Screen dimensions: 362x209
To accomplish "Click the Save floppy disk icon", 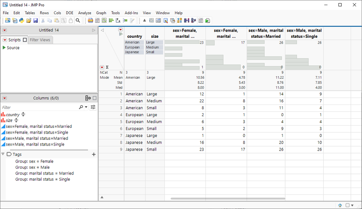I will [x=36, y=21].
